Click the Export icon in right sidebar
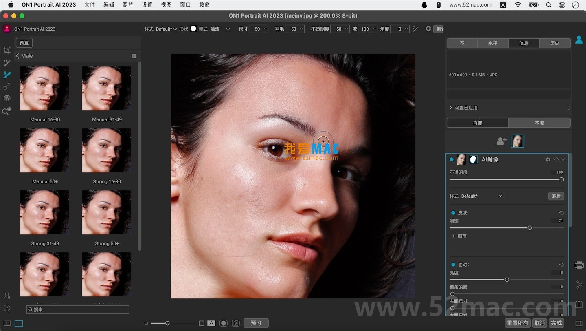This screenshot has height=331, width=586. (579, 304)
